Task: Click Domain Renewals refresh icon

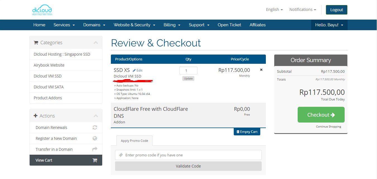Action: pyautogui.click(x=95, y=128)
